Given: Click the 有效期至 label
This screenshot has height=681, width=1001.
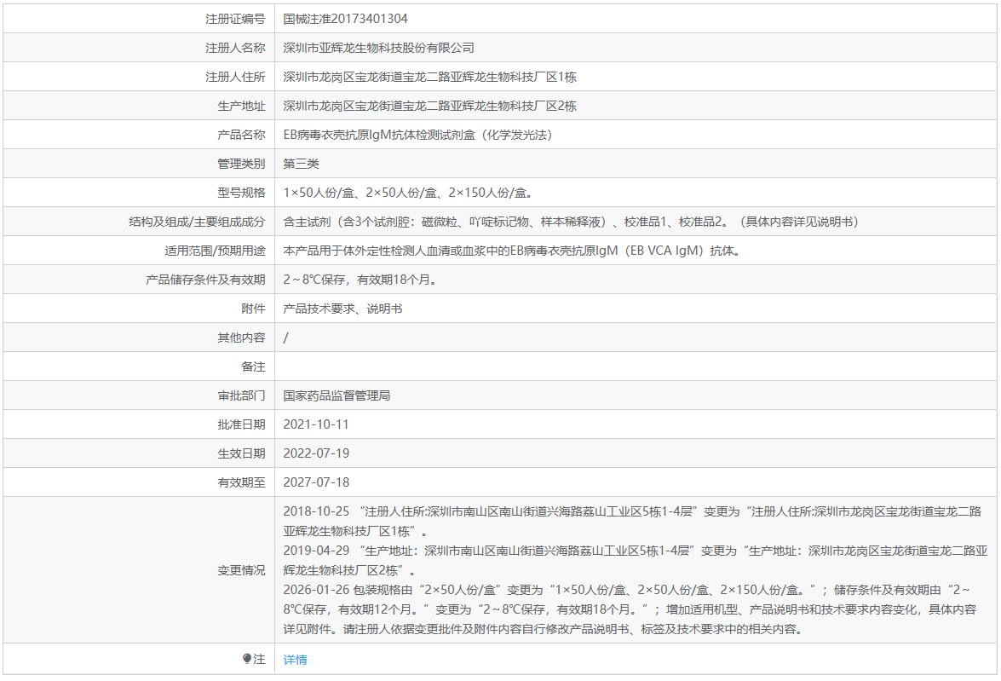Looking at the screenshot, I should (x=241, y=482).
